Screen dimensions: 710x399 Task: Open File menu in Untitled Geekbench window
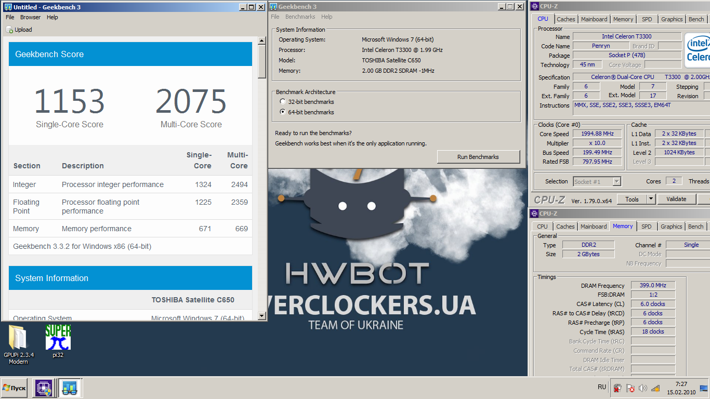tap(10, 17)
